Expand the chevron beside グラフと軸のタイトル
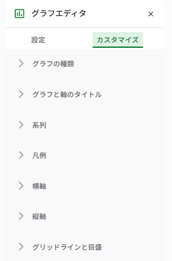Screen dimensions: 172x261 tap(21, 94)
